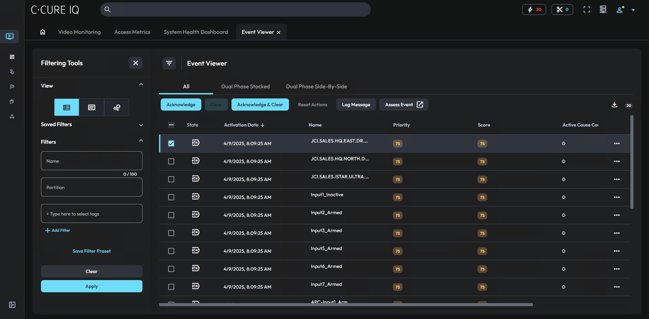
Task: Check the Input1_Inactive event row
Action: point(171,197)
